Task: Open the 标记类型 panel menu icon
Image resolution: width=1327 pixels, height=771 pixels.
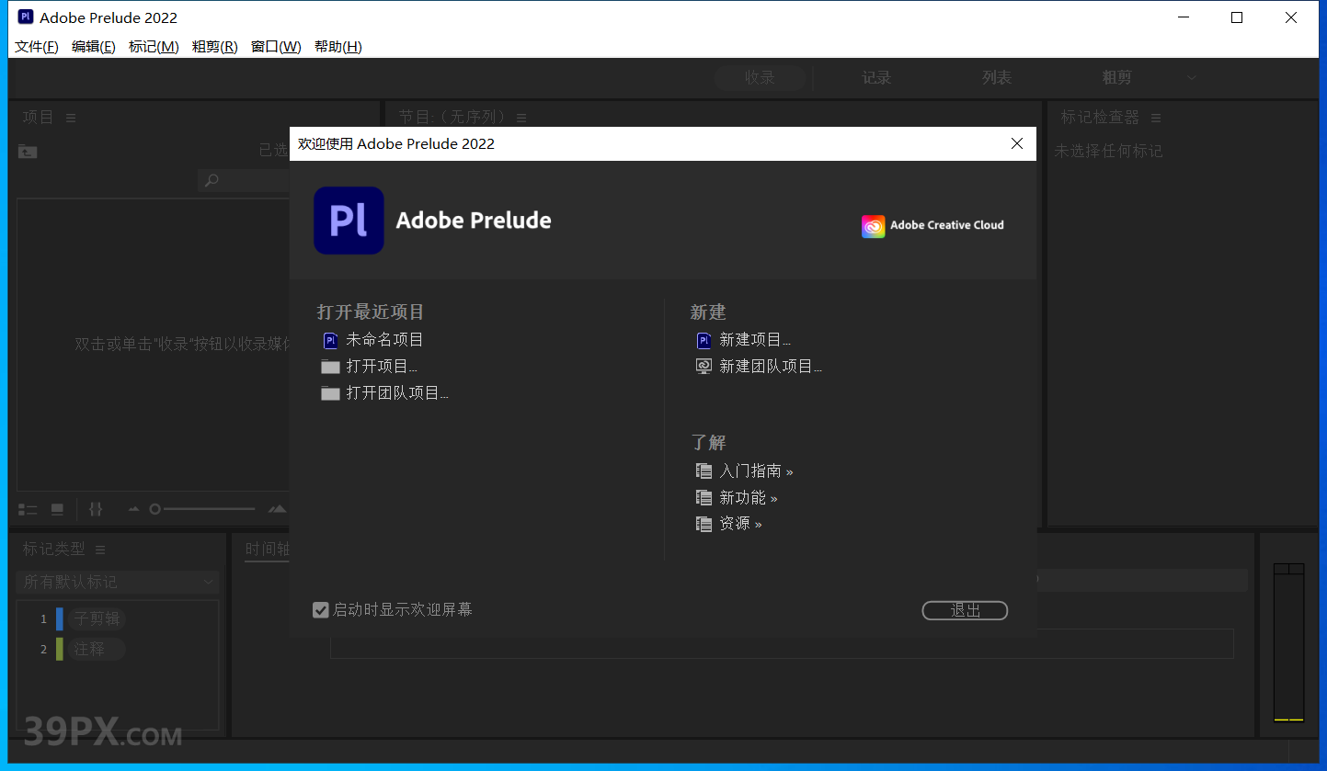Action: [100, 550]
